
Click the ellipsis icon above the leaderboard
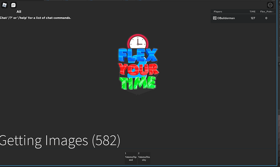pos(270,5)
